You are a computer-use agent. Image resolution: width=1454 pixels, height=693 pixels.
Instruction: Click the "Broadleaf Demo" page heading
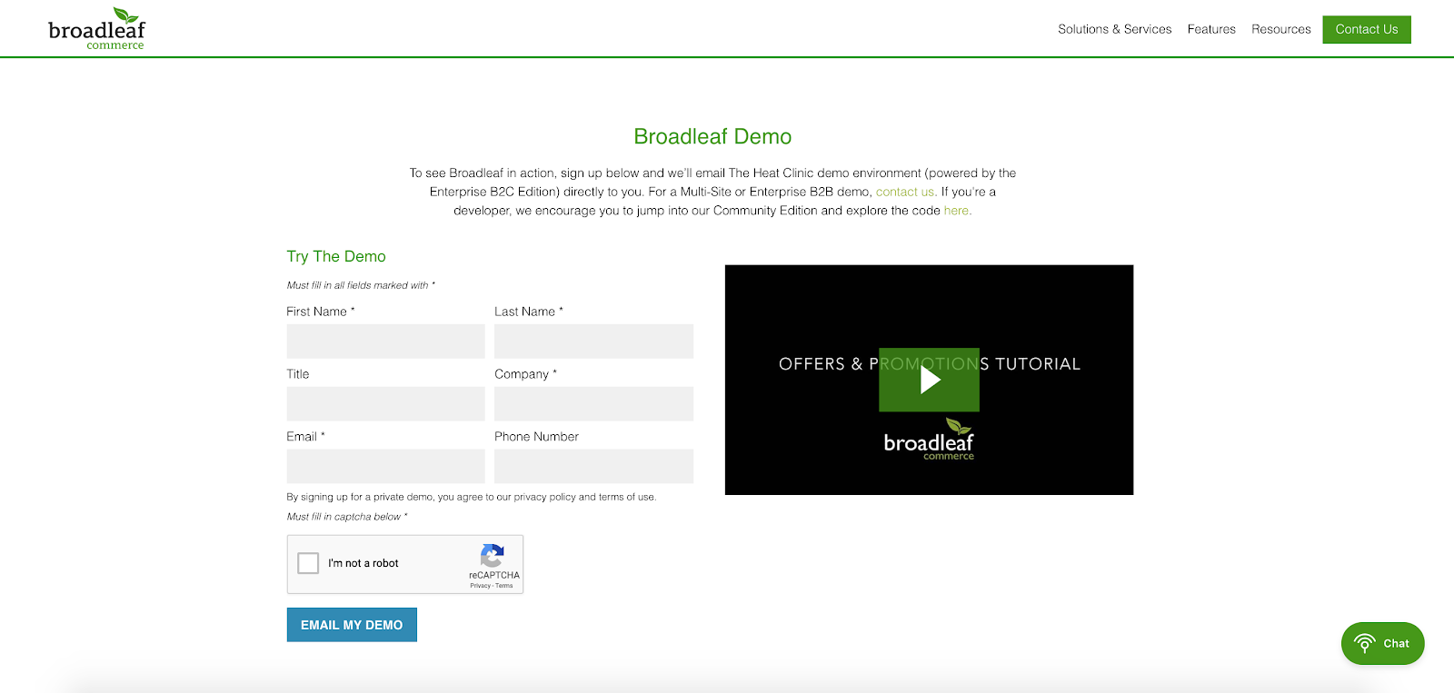click(712, 136)
